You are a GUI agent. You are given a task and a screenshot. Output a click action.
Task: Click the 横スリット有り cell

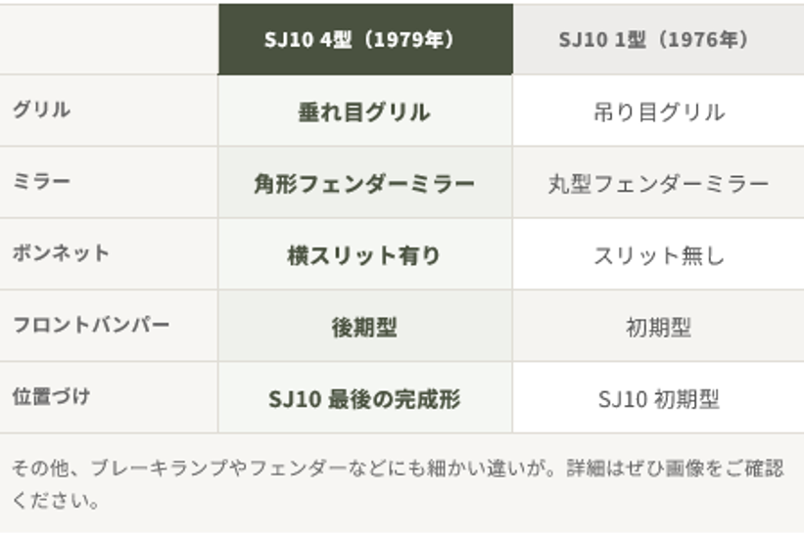(365, 254)
